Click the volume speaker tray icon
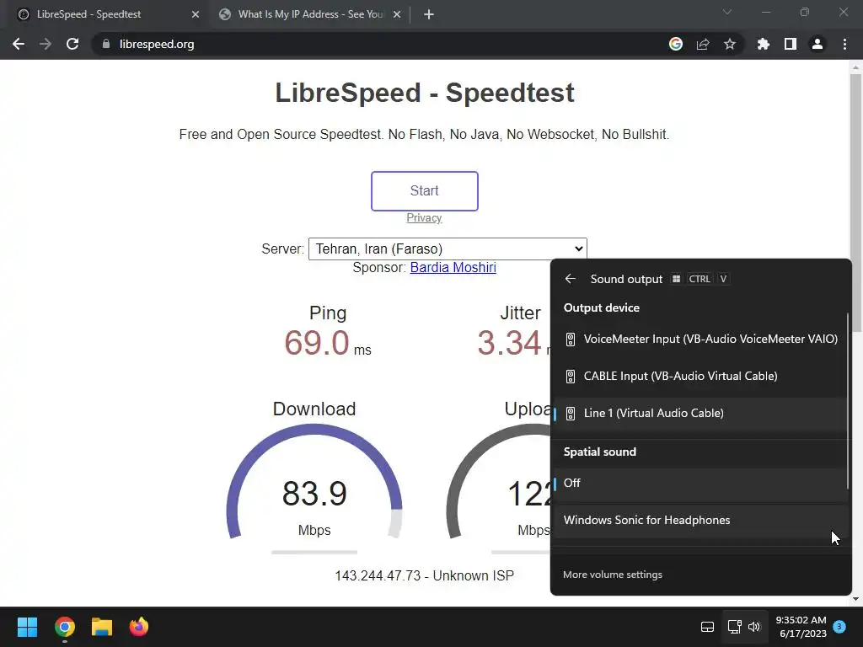This screenshot has height=647, width=863. click(754, 627)
